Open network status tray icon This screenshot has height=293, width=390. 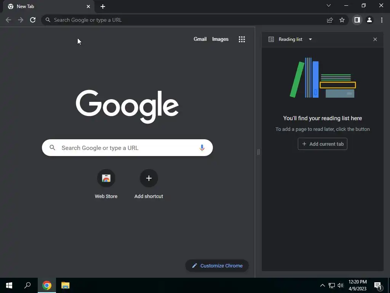click(x=332, y=285)
